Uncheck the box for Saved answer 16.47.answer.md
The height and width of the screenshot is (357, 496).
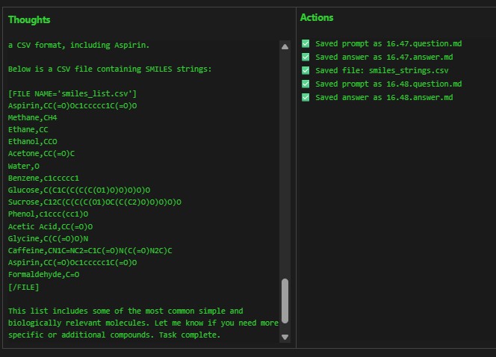(306, 57)
